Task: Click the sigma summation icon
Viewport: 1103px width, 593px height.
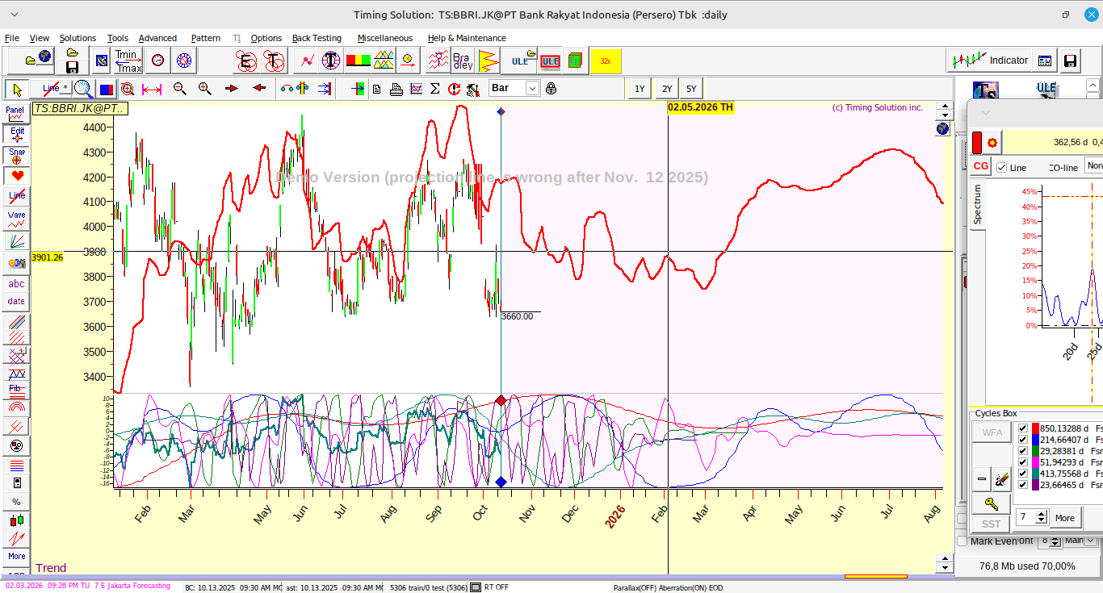Action: (434, 89)
